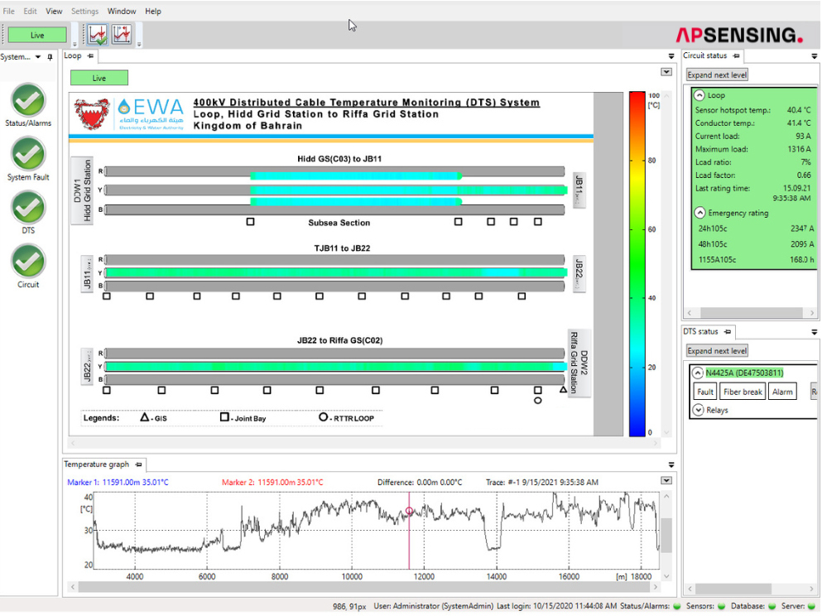Click the first trace graph toolbar icon
This screenshot has height=616, width=822.
(96, 34)
